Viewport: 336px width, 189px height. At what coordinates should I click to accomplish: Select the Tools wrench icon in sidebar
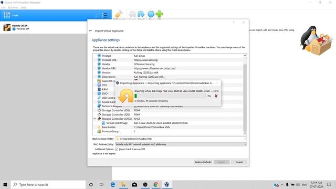pyautogui.click(x=7, y=15)
